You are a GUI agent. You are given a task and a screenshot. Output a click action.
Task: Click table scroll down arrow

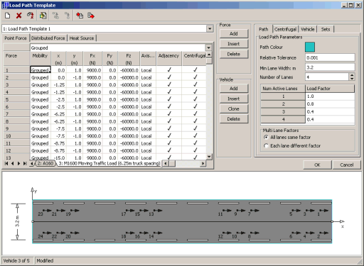click(x=209, y=157)
